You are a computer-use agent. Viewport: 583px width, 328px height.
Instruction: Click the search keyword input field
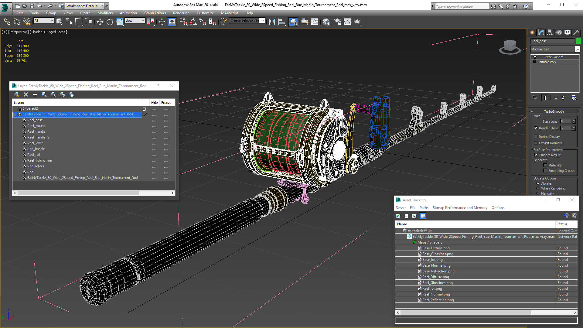(x=462, y=6)
